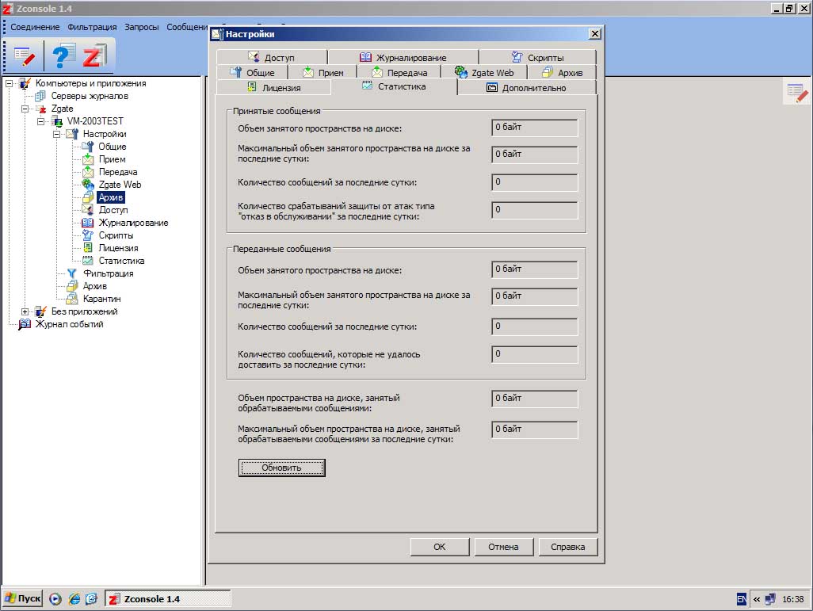
Task: Click the Фильтрация funnel icon in tree
Action: (72, 273)
